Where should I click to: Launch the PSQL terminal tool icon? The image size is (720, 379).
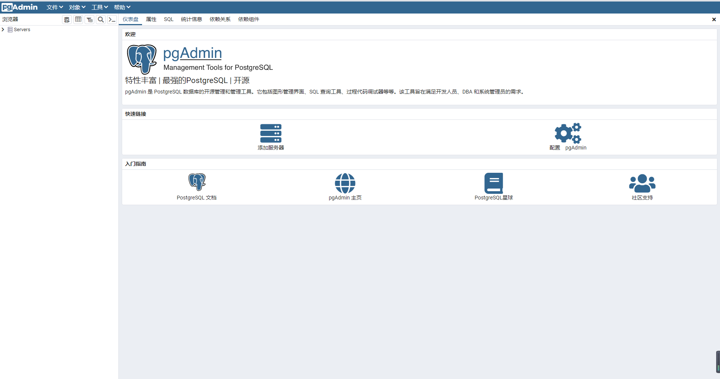[x=112, y=20]
